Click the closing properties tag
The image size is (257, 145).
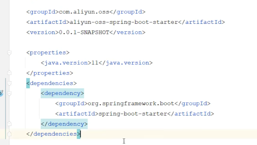pyautogui.click(x=50, y=73)
